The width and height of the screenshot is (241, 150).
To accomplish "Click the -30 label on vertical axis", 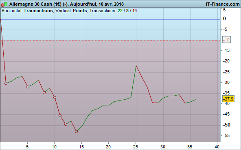I will 226,83.
